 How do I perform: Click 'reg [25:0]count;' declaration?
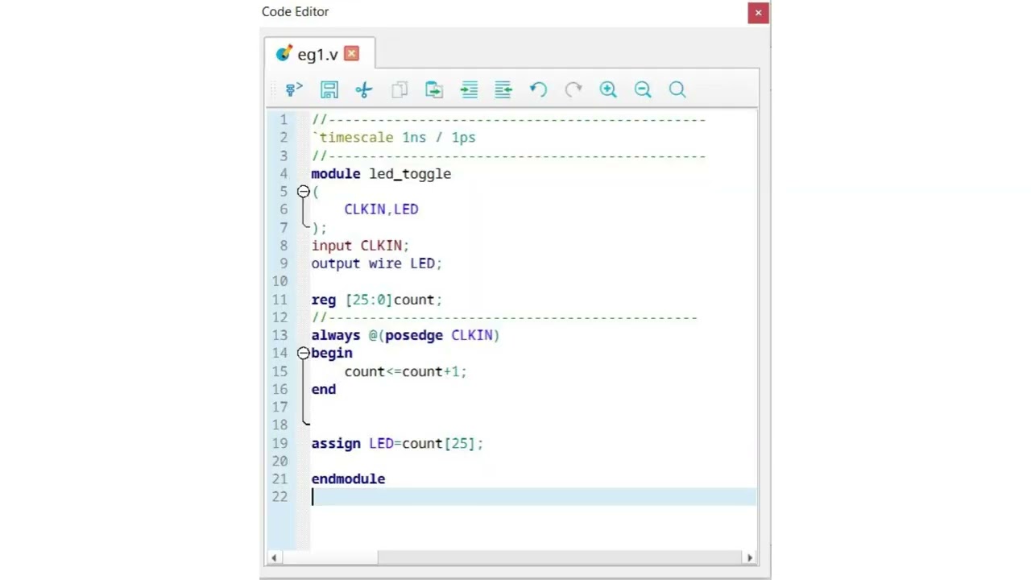[x=377, y=300]
